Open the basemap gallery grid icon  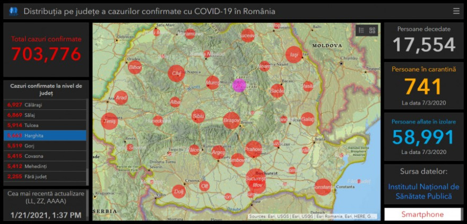pos(373,30)
